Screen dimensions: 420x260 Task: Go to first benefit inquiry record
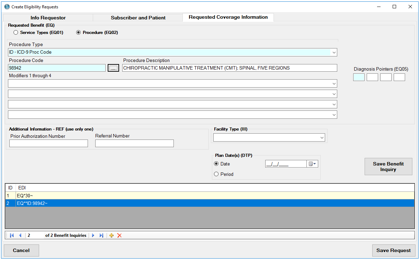click(x=12, y=235)
